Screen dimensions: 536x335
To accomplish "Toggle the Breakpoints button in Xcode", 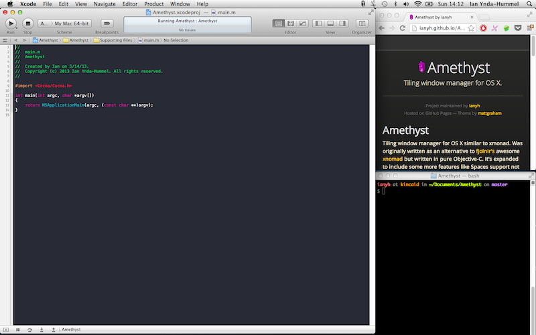I will tap(107, 23).
